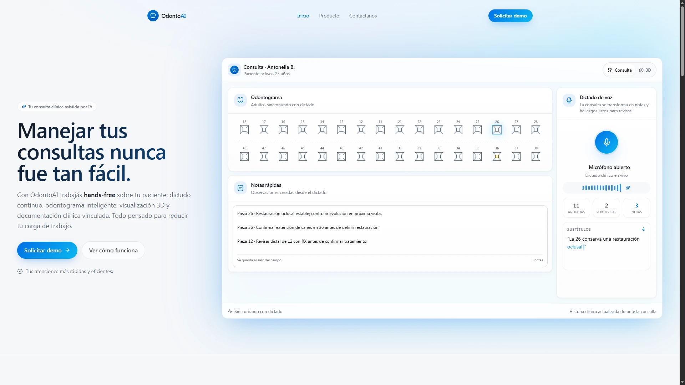Click the check icon before Tus atenciones
685x385 pixels.
coord(20,271)
